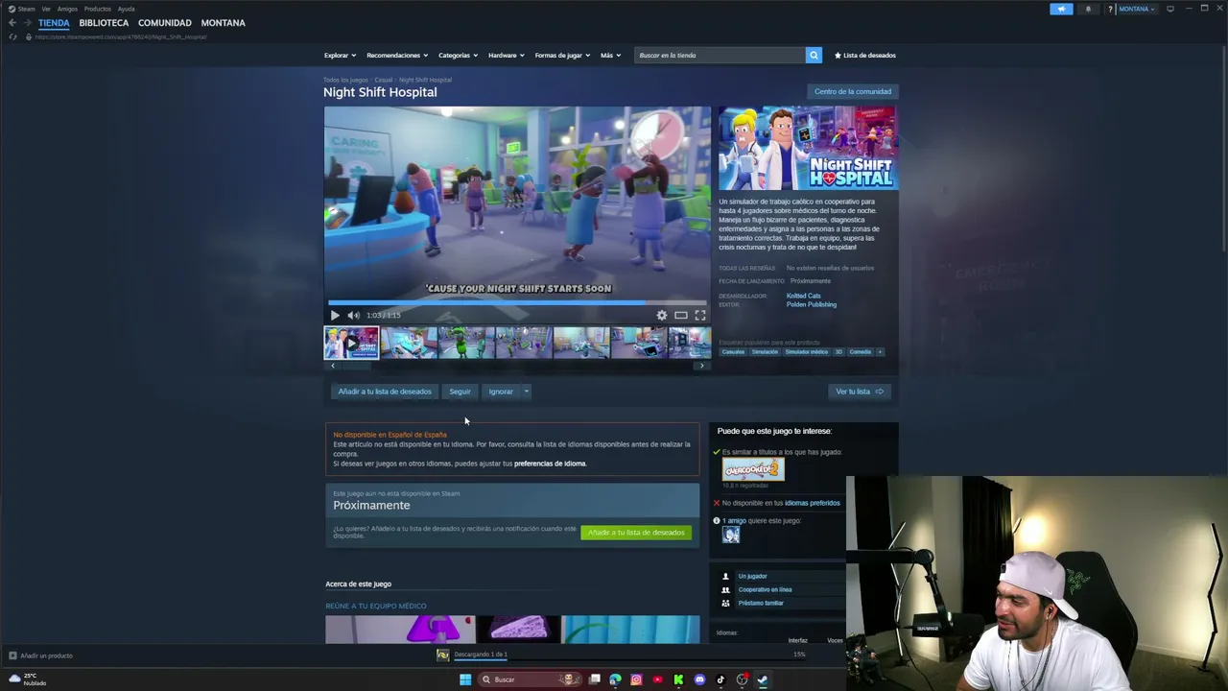
Task: Click the Casuales tag
Action: pos(733,352)
